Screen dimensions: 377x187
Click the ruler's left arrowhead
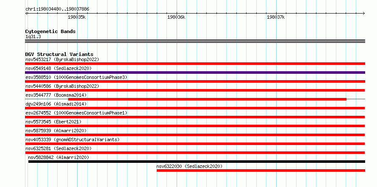click(26, 13)
